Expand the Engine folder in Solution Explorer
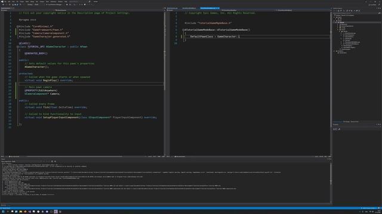The width and height of the screenshot is (382, 214). [334, 17]
